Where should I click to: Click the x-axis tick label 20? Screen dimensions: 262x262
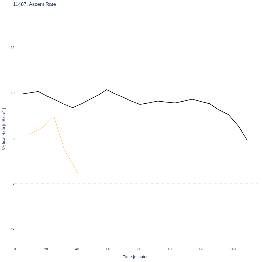pos(46,249)
